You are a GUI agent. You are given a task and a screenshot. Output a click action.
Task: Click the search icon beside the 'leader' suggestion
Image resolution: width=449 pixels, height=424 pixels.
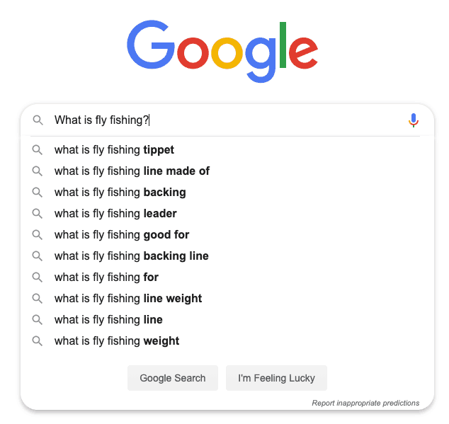coord(37,214)
